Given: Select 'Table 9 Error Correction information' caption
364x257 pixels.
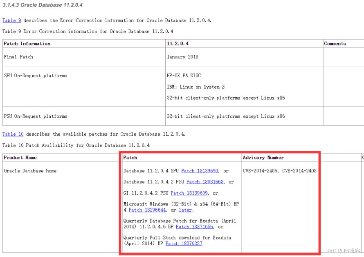Looking at the screenshot, I should click(x=88, y=31).
